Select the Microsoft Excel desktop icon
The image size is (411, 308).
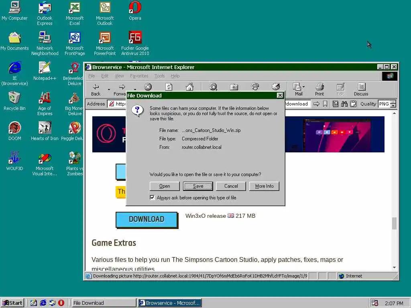click(75, 13)
